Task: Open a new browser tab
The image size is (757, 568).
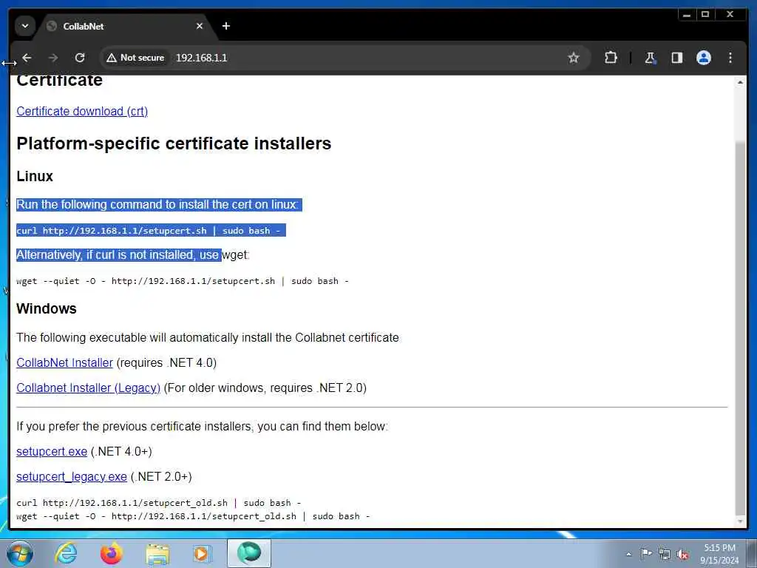Action: coord(226,26)
